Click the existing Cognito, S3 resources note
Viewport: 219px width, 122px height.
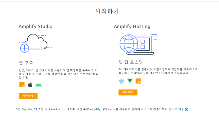coord(92,109)
